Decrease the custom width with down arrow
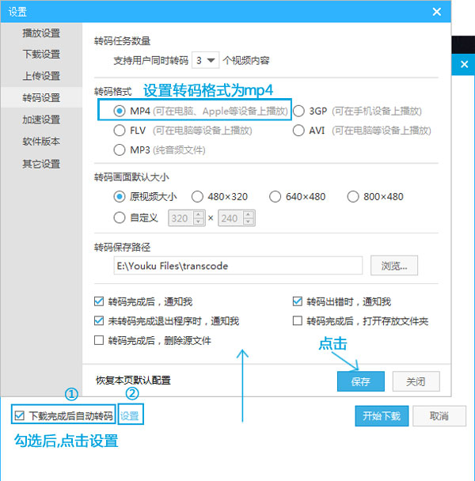This screenshot has width=475, height=481. coord(199,222)
